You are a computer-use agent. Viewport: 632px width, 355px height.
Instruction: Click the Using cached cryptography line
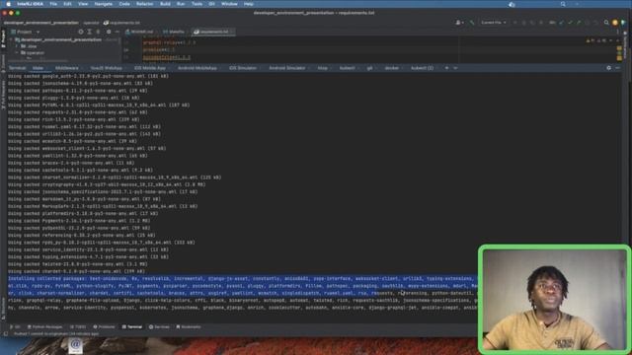click(107, 184)
